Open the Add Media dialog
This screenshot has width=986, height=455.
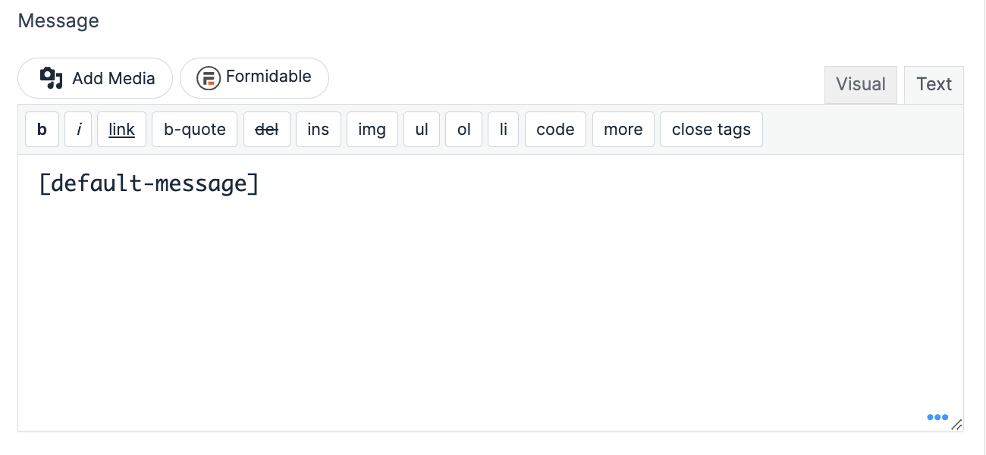(x=95, y=77)
